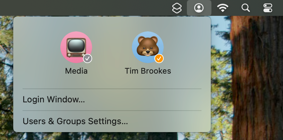Open the Shortcuts menu bar icon
This screenshot has width=283, height=140.
(x=177, y=8)
